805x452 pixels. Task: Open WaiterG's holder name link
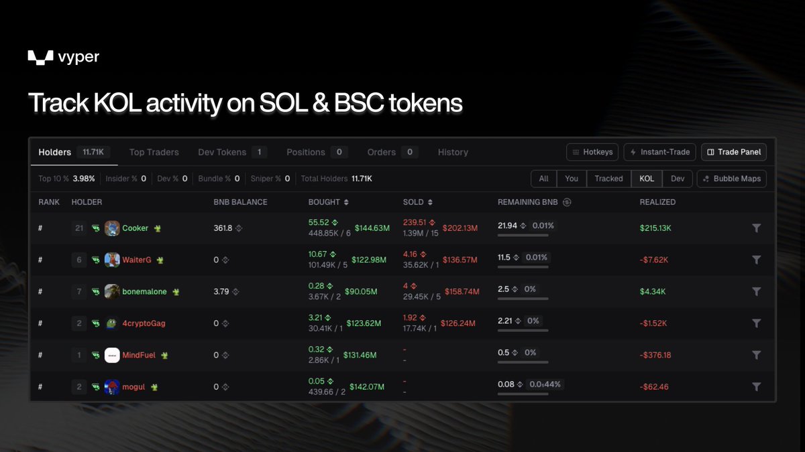pyautogui.click(x=137, y=260)
